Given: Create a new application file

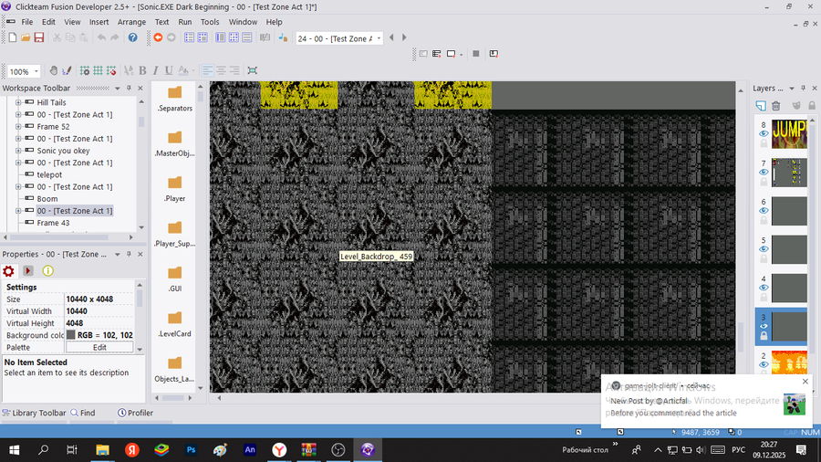Looking at the screenshot, I should 13,37.
